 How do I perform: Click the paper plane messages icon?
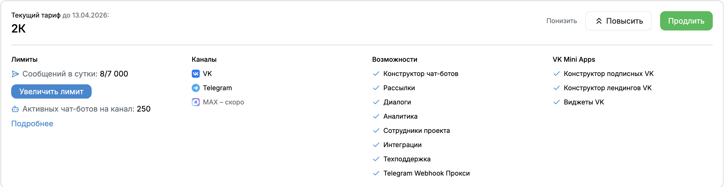(x=15, y=74)
